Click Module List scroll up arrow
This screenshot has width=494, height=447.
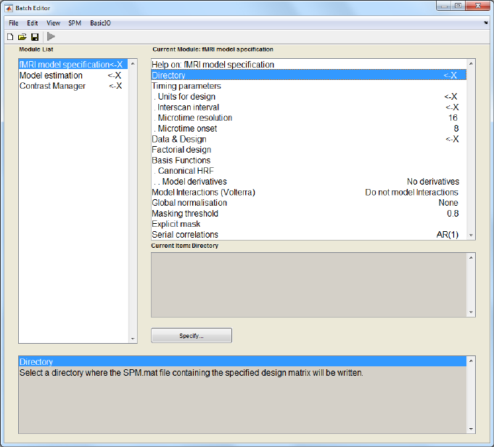tap(133, 64)
